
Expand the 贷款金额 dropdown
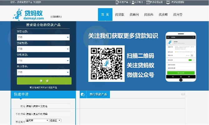coord(43,37)
